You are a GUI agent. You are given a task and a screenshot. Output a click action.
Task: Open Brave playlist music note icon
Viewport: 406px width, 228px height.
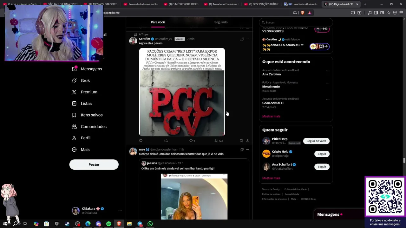pos(370,13)
